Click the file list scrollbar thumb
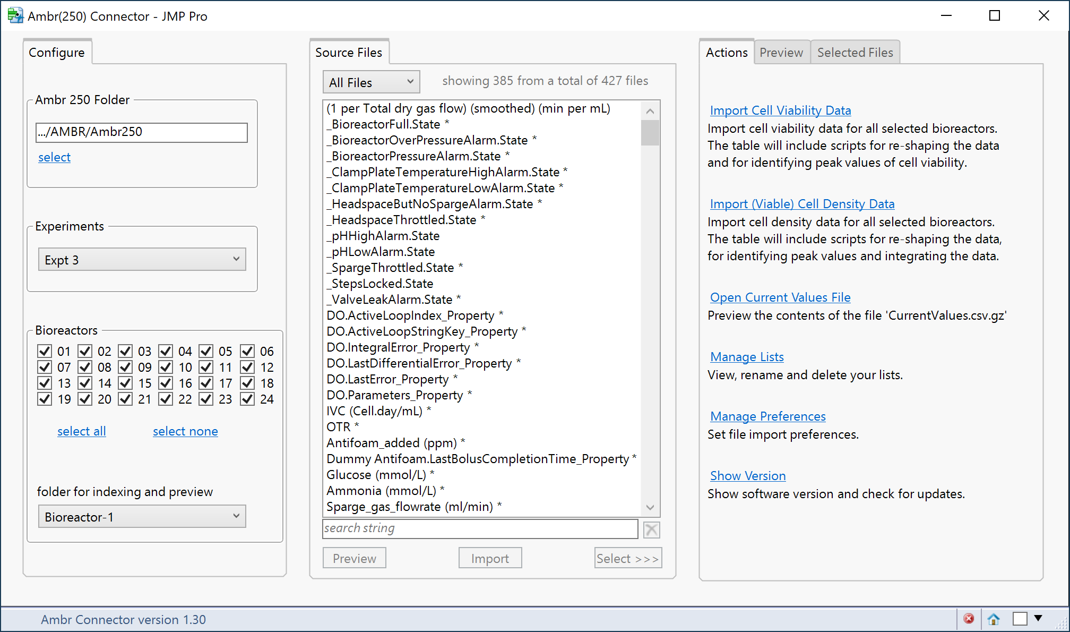 [650, 132]
